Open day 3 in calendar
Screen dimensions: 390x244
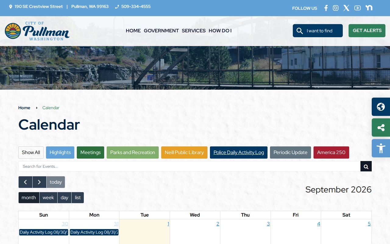pyautogui.click(x=268, y=224)
